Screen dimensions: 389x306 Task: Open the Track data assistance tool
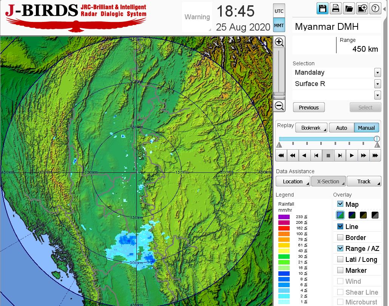[x=364, y=181]
